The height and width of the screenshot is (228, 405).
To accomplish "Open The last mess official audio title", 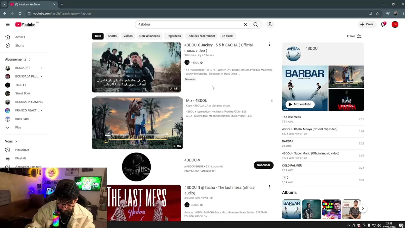I will [220, 190].
